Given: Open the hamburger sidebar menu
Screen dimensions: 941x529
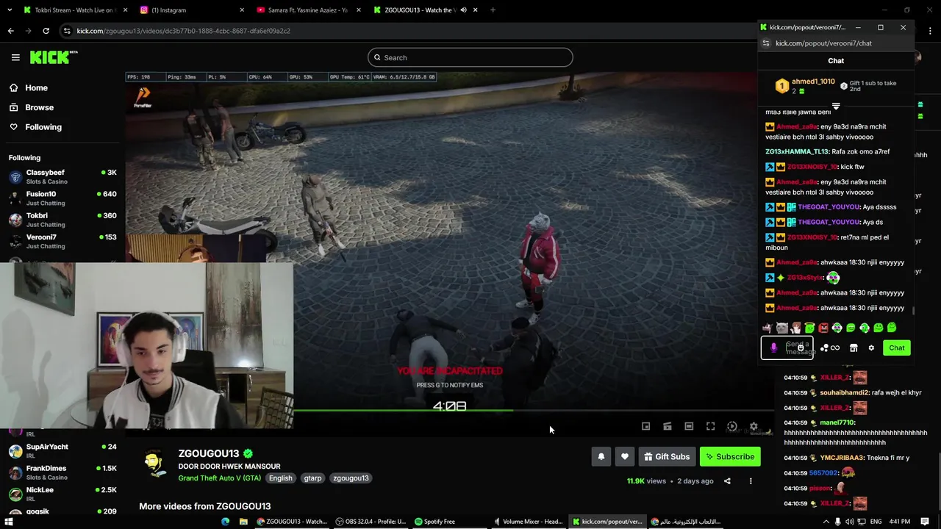Looking at the screenshot, I should [x=15, y=57].
